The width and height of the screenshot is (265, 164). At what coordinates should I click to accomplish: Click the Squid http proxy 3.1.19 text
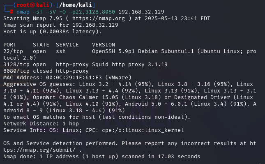[x=130, y=65]
